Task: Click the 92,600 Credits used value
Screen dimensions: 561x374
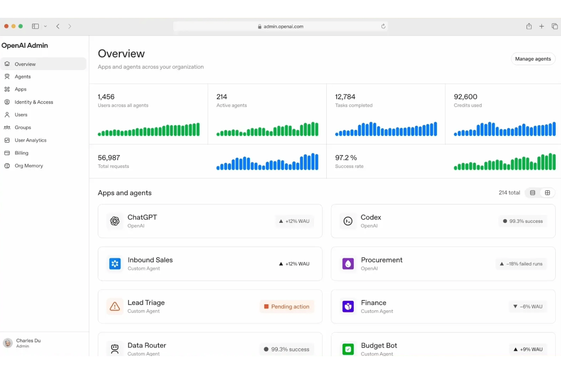Action: [x=465, y=97]
